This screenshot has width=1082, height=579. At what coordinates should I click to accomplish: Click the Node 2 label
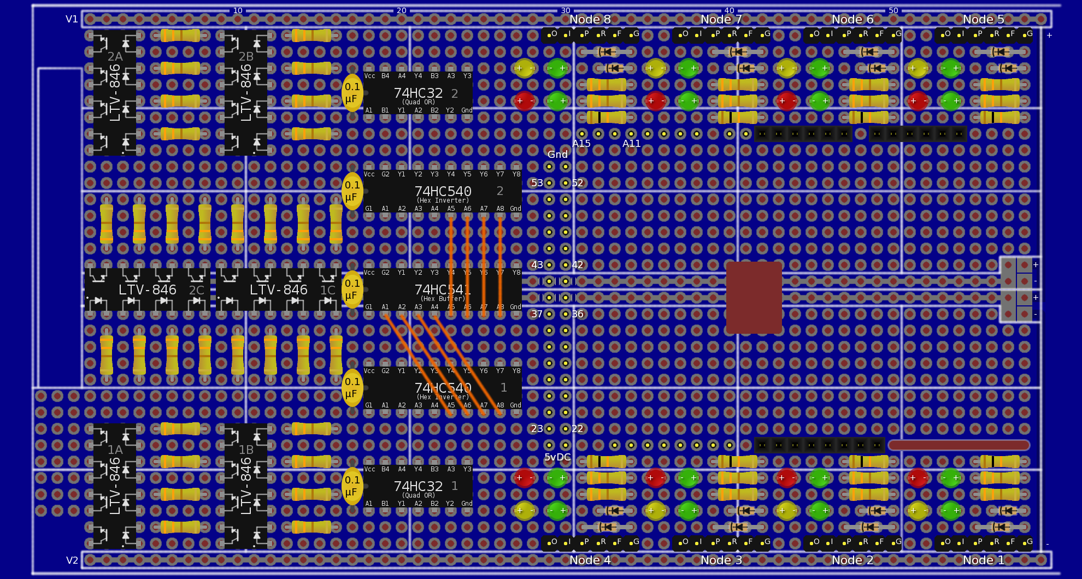point(852,560)
